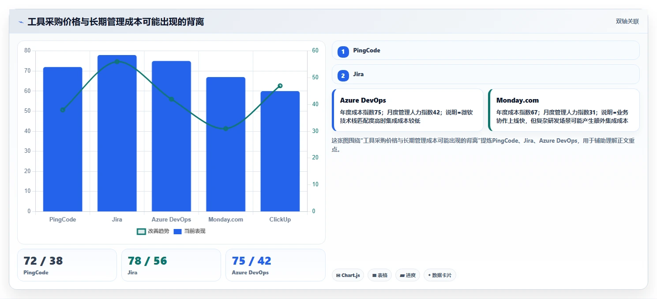Click the summary paragraph starting 这张图围绕
This screenshot has width=657, height=299.
(483, 145)
